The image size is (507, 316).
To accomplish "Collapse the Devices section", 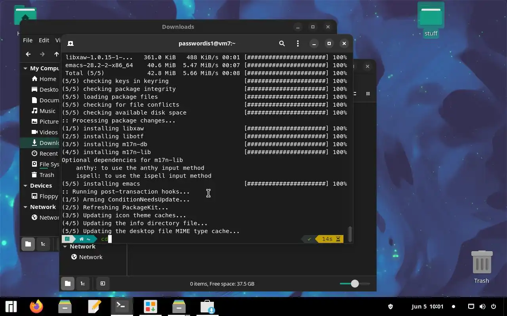I will coord(25,186).
